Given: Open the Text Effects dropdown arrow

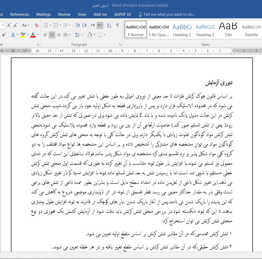Looking at the screenshot, I should [17, 35].
